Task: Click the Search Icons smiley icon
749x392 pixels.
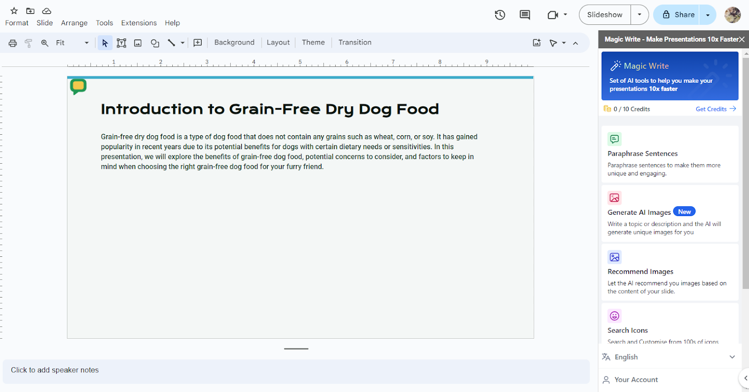Action: click(615, 316)
